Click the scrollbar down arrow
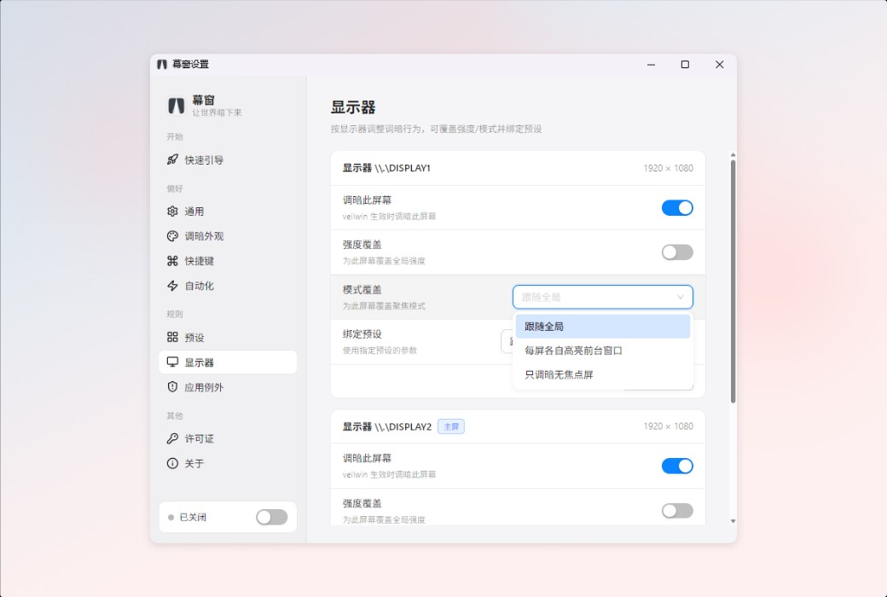 [x=733, y=521]
